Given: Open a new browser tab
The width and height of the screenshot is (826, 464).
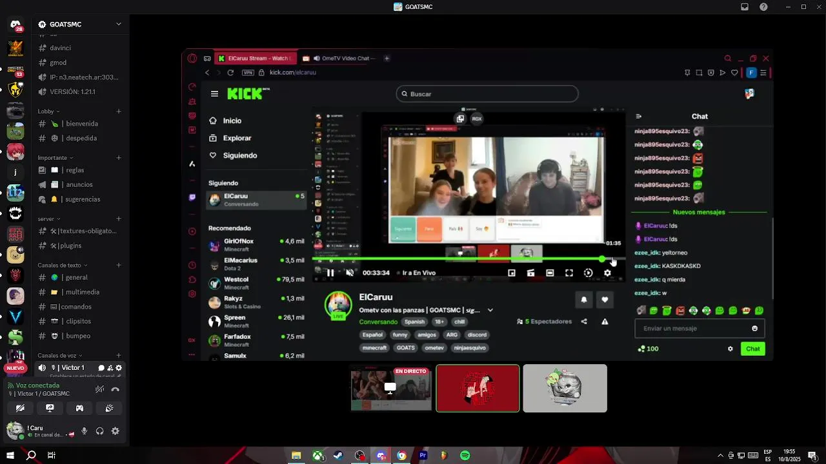Looking at the screenshot, I should coord(387,58).
